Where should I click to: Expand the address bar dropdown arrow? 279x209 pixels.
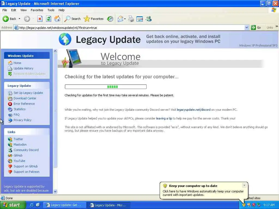click(247, 27)
